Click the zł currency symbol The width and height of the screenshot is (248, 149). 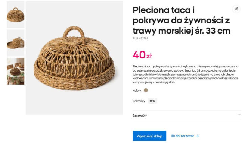pyautogui.click(x=149, y=56)
